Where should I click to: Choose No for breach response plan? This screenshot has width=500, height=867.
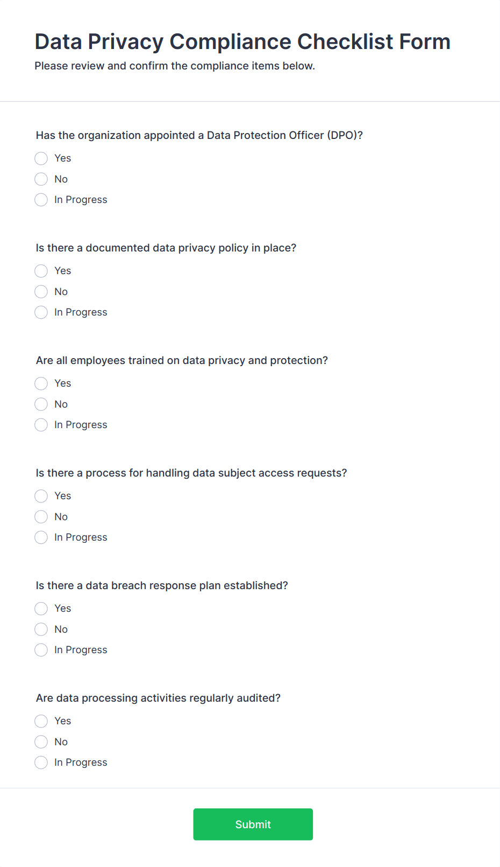point(41,629)
